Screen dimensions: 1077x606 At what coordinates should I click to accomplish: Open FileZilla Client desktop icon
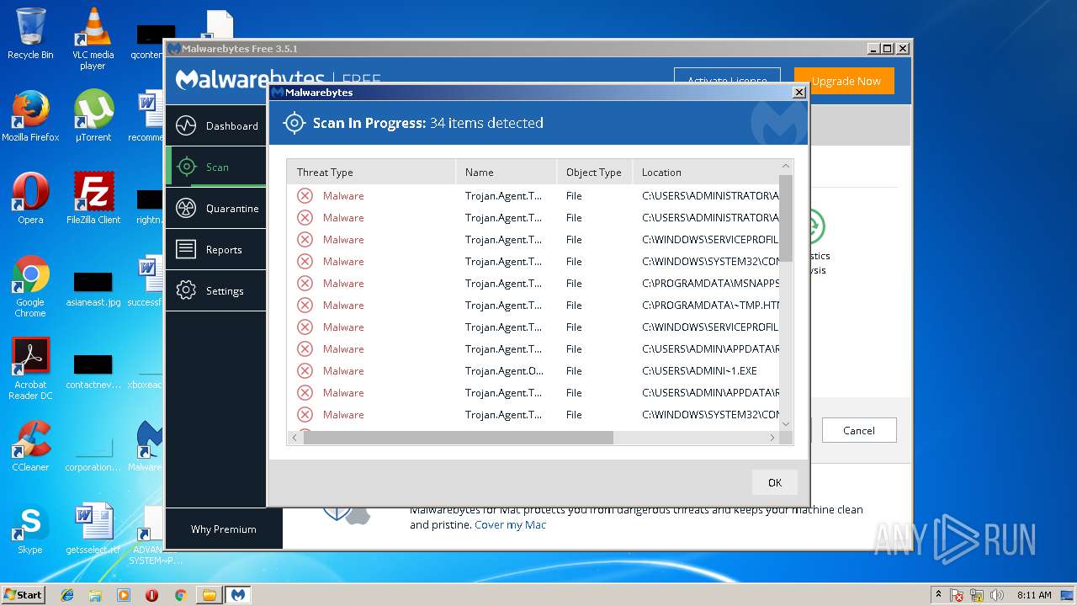[x=93, y=199]
